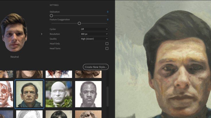
Task: Pick the pencil sketch portrait style
Action: tap(88, 94)
